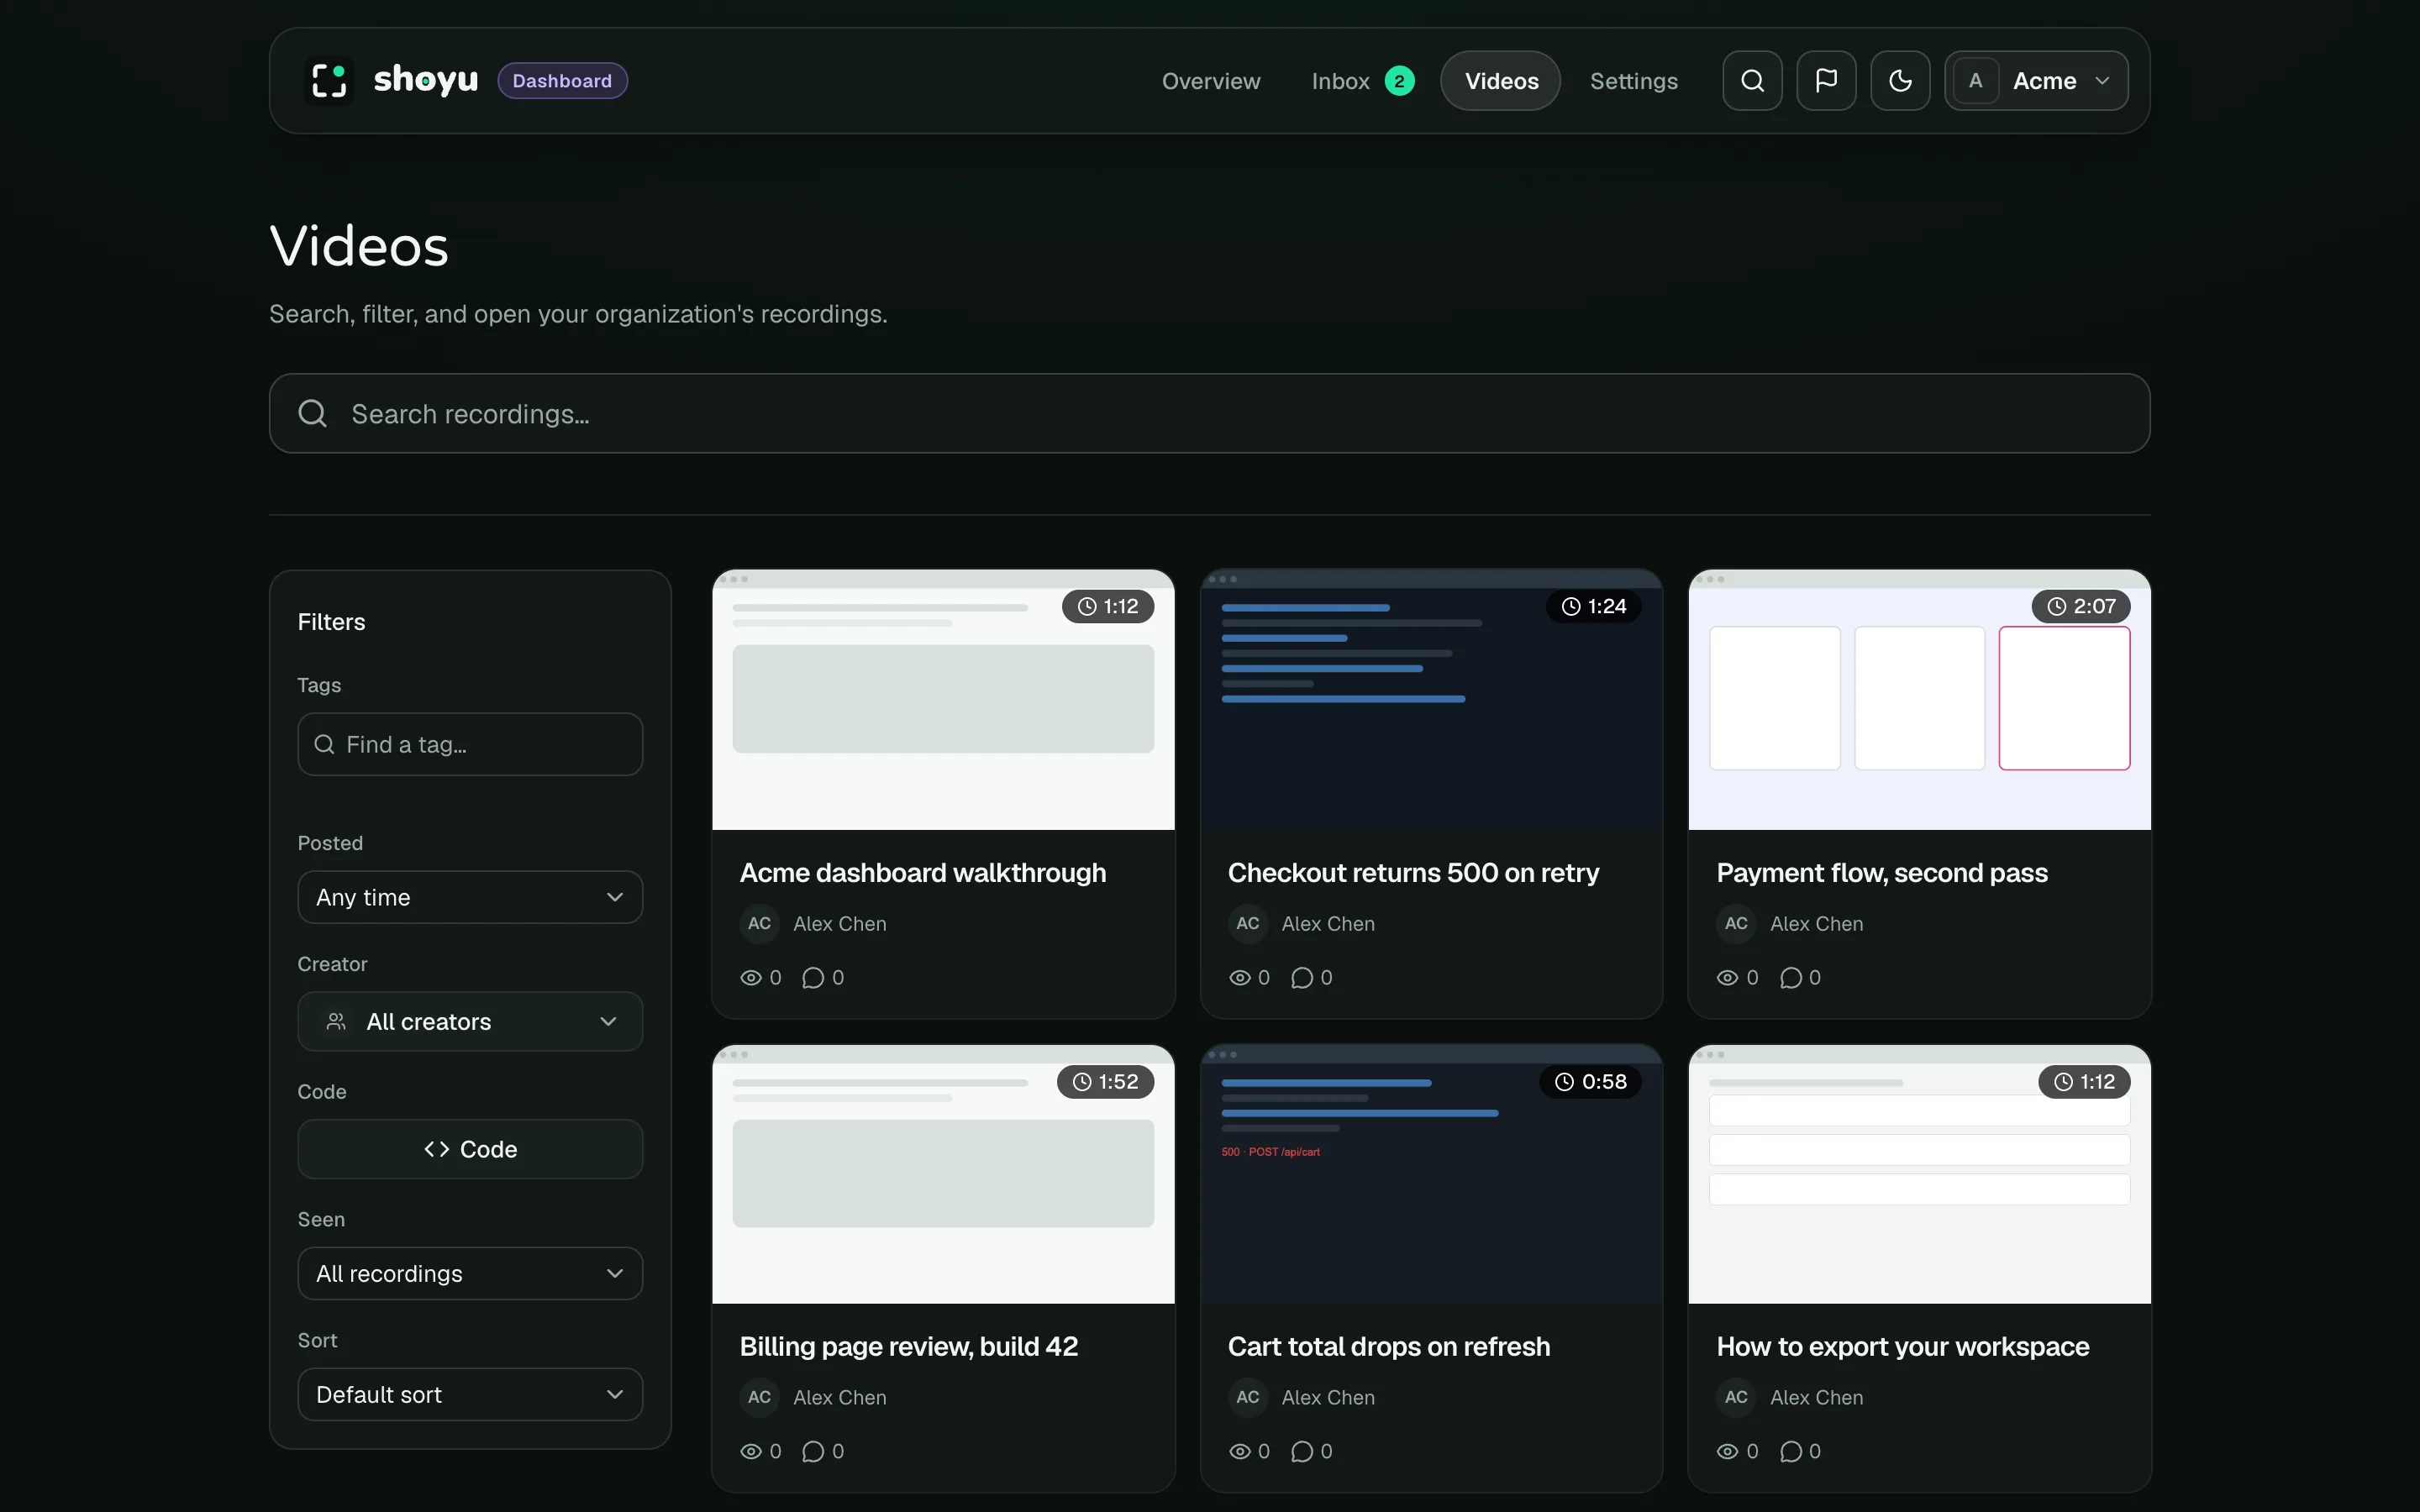This screenshot has height=1512, width=2420.
Task: Open Acme dashboard walkthrough thumbnail
Action: pyautogui.click(x=943, y=700)
